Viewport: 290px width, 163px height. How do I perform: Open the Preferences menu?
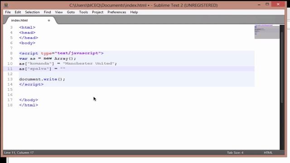click(x=117, y=12)
